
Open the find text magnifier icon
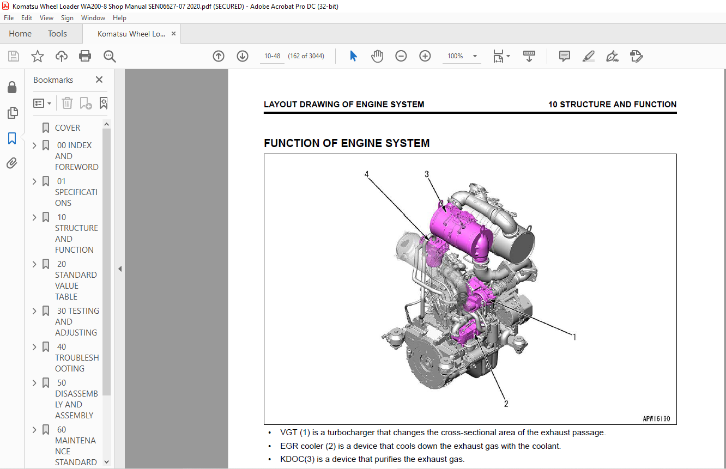tap(110, 56)
